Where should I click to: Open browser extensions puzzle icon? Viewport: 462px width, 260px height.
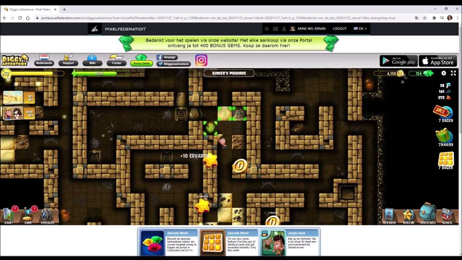point(434,18)
